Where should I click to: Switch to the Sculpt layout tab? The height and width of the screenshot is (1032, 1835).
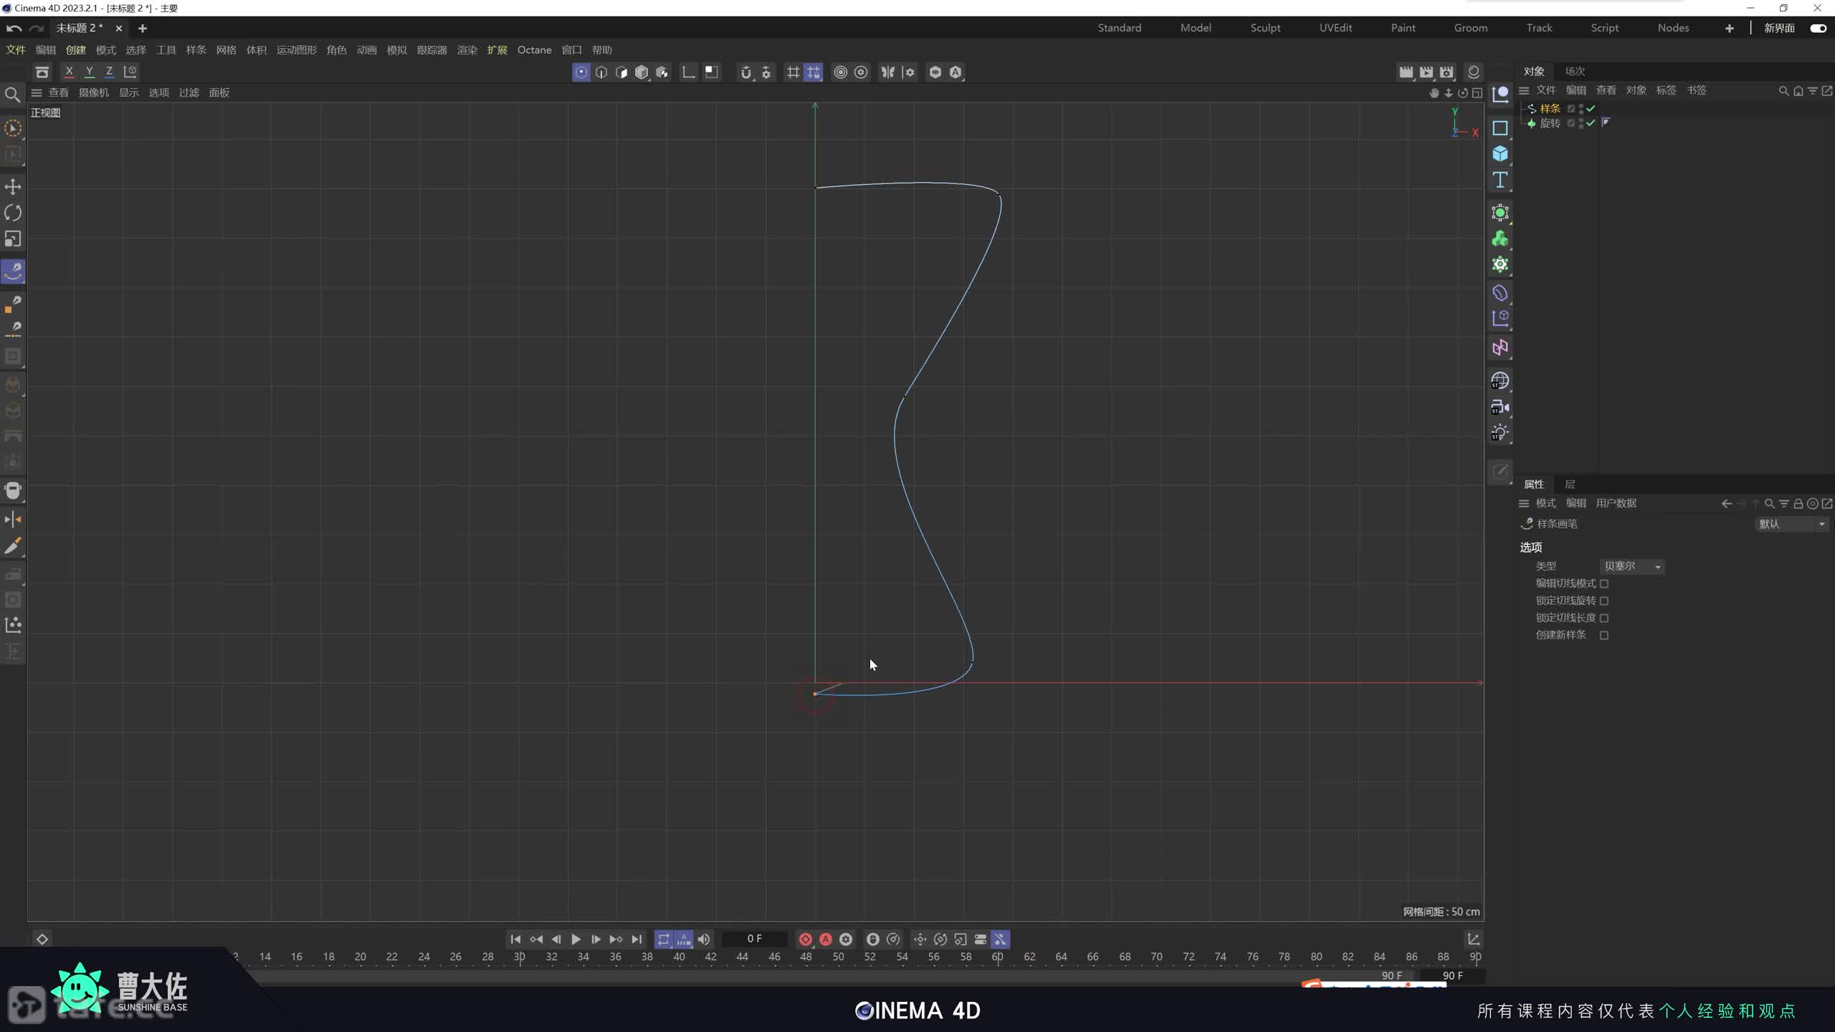click(x=1265, y=28)
